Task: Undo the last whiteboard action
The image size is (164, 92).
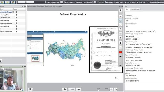Action: pyautogui.click(x=120, y=47)
